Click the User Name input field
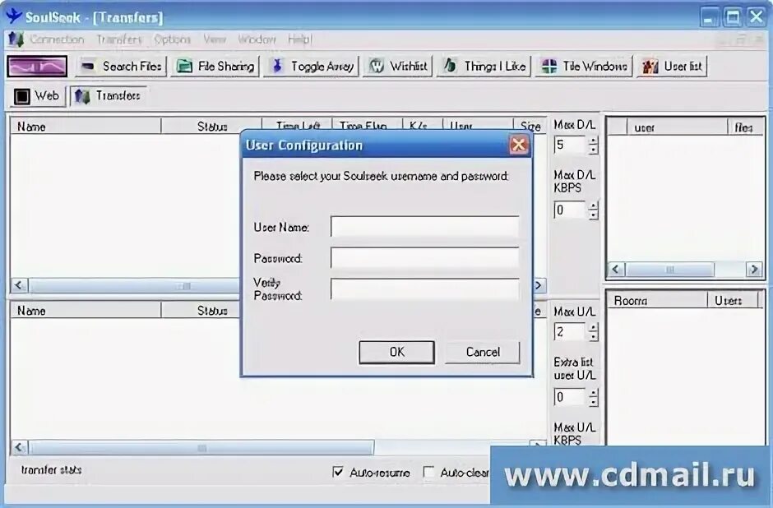 (x=424, y=227)
